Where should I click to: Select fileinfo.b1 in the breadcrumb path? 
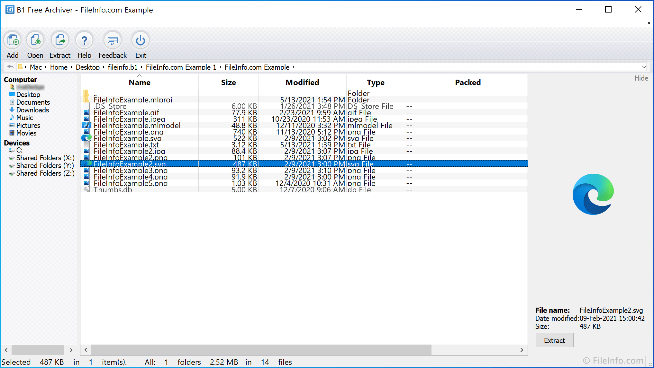[123, 67]
